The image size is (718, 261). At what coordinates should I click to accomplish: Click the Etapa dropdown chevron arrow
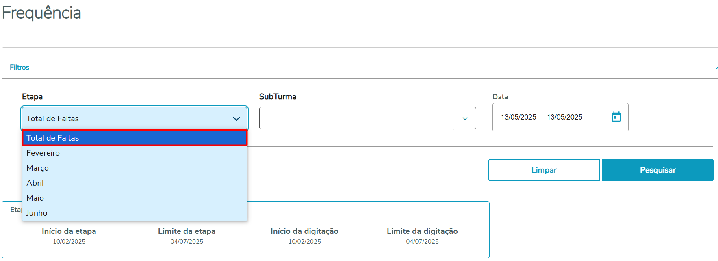click(236, 119)
